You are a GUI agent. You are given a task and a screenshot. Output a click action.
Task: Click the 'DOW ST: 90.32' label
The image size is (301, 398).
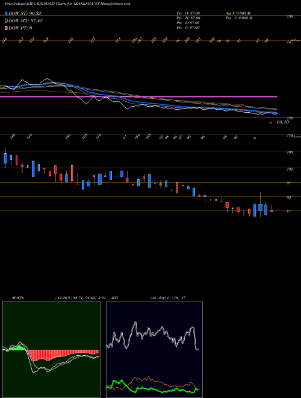(25, 13)
